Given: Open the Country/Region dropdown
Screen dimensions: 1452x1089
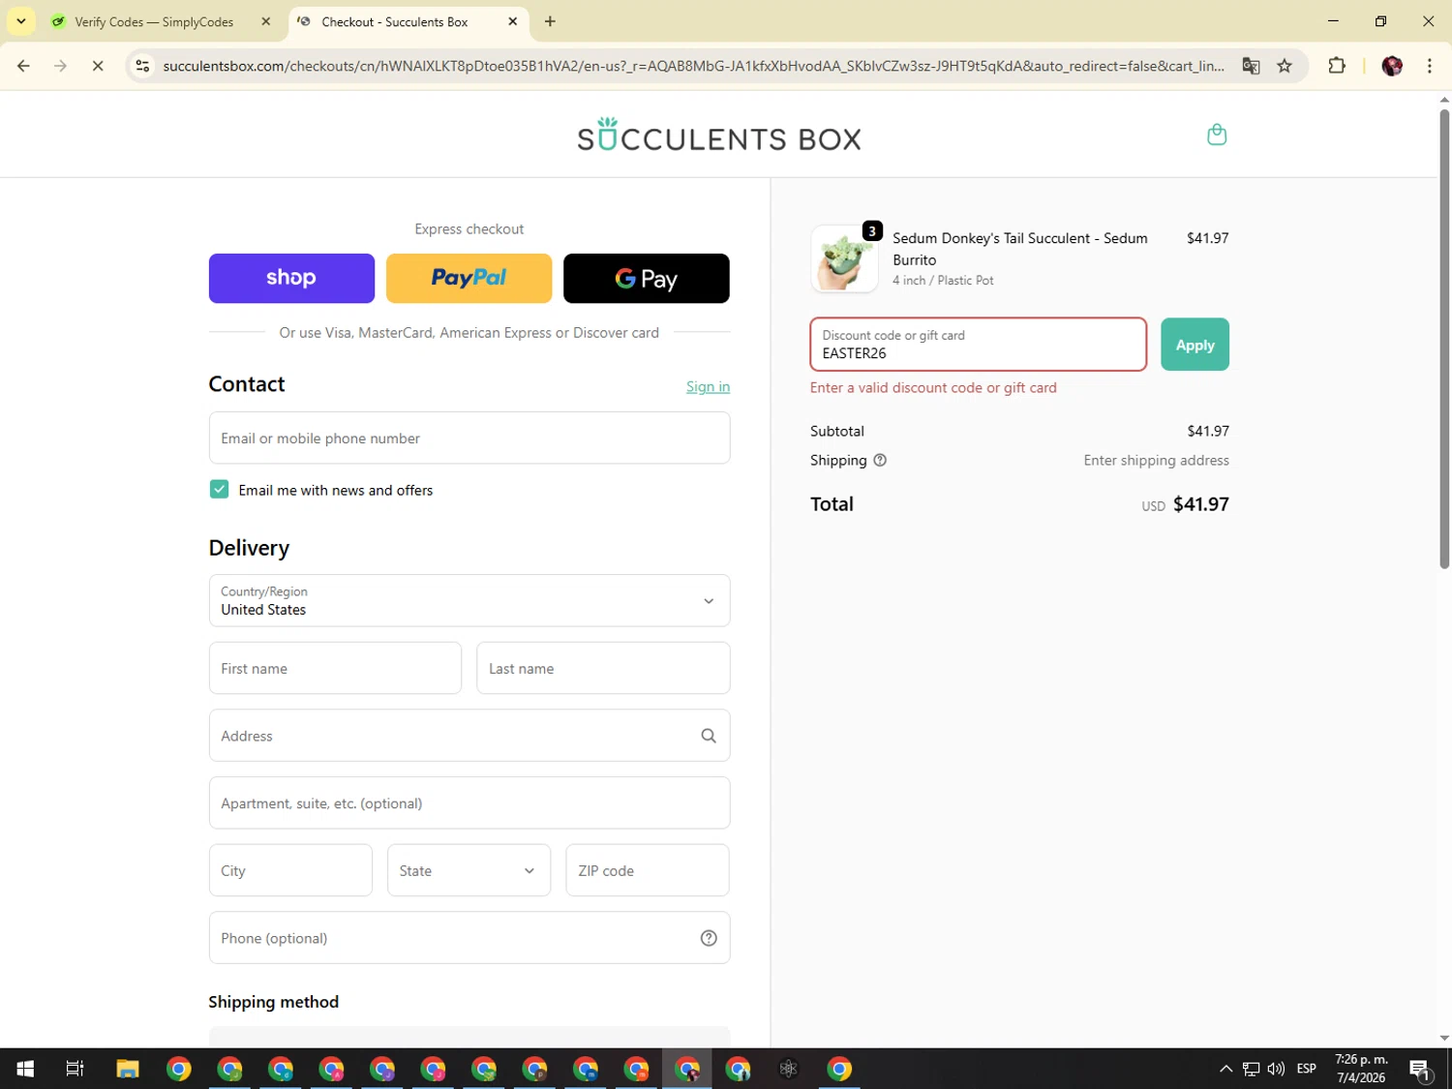Looking at the screenshot, I should [469, 600].
